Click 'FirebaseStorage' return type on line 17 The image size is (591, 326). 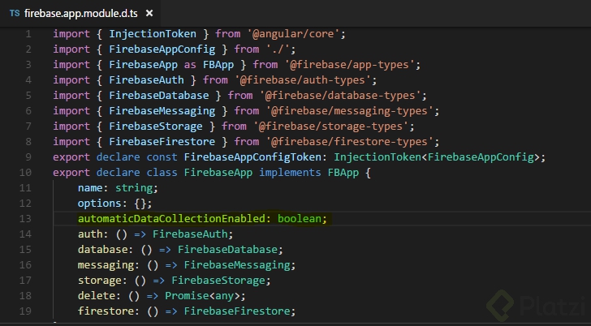pyautogui.click(x=218, y=281)
